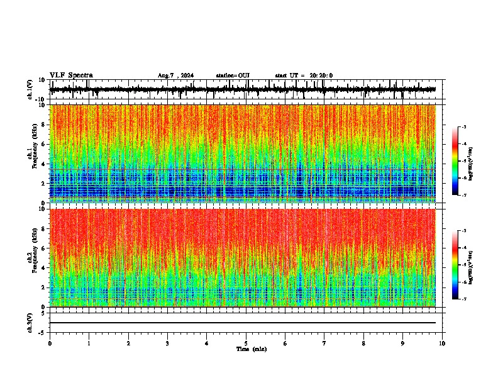Click the ch.1 waveform trace panel
The height and width of the screenshot is (385, 498).
(245, 89)
